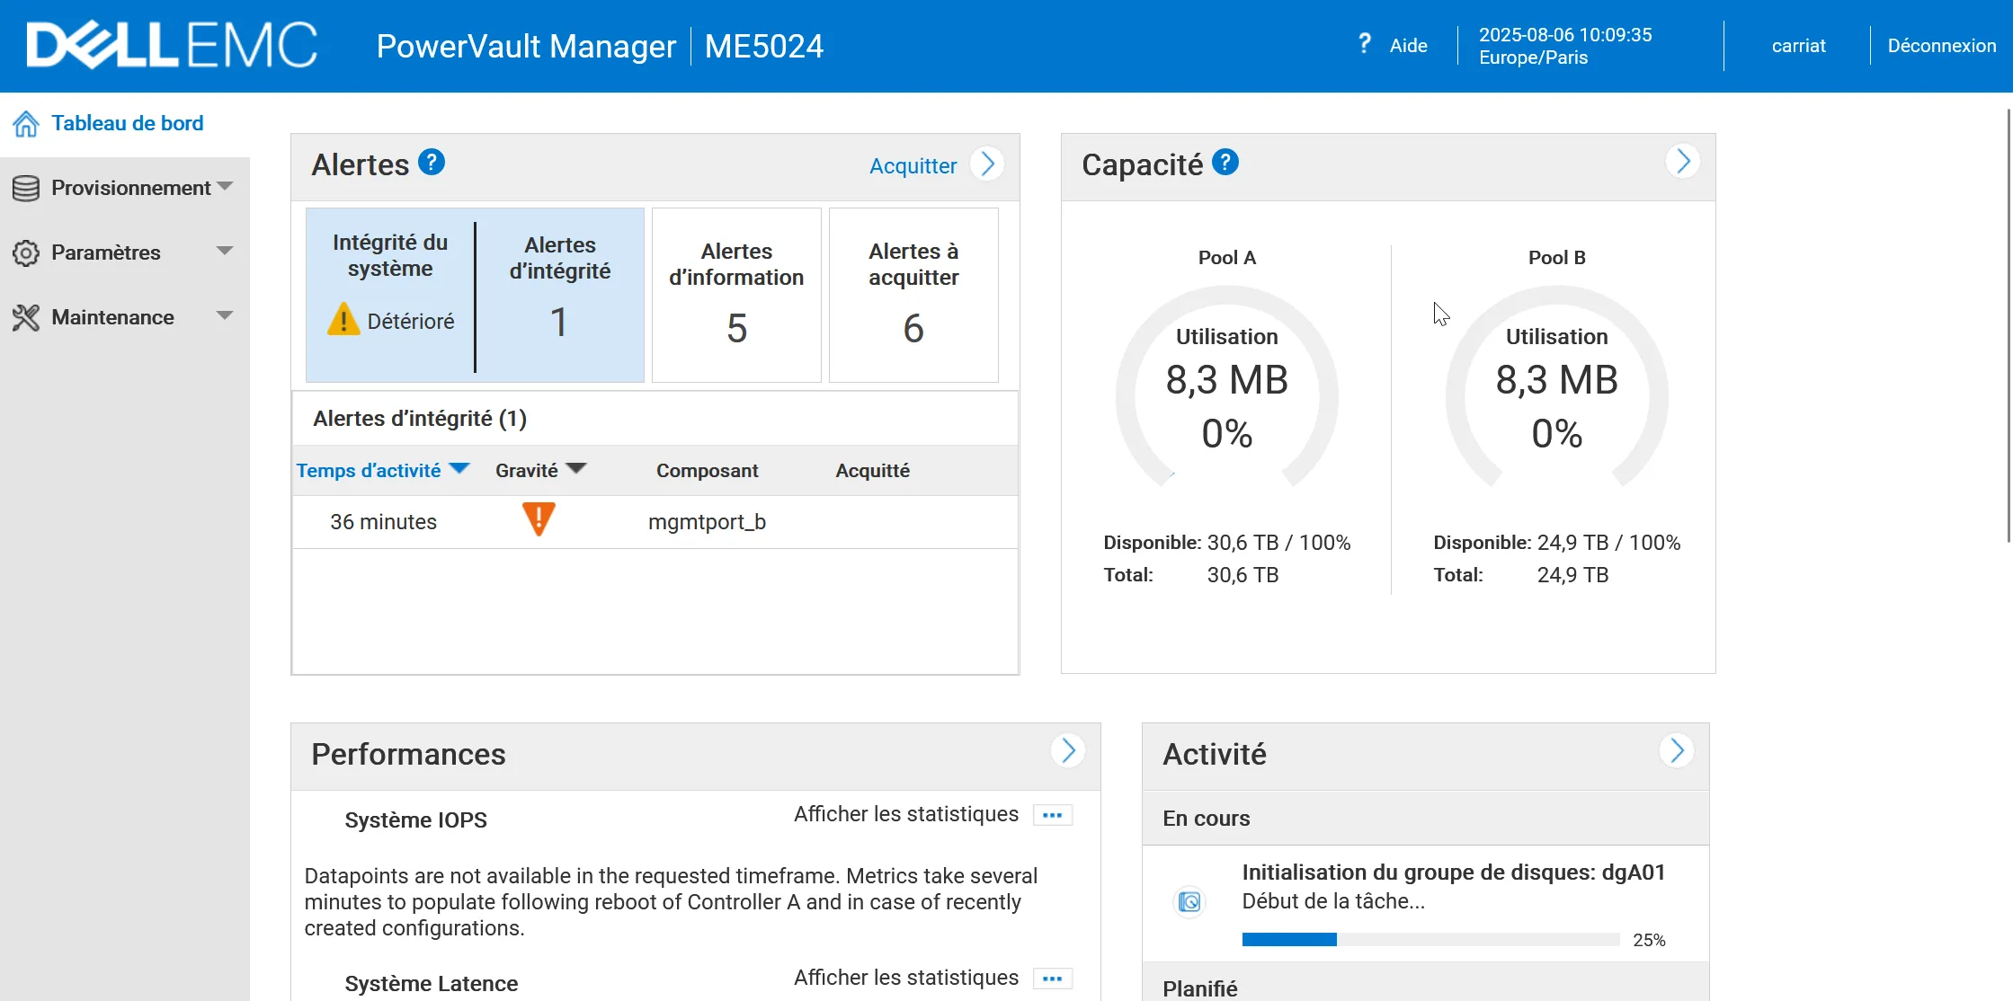Click the Acquitter link
Screen dimensions: 2013x1001
912,166
